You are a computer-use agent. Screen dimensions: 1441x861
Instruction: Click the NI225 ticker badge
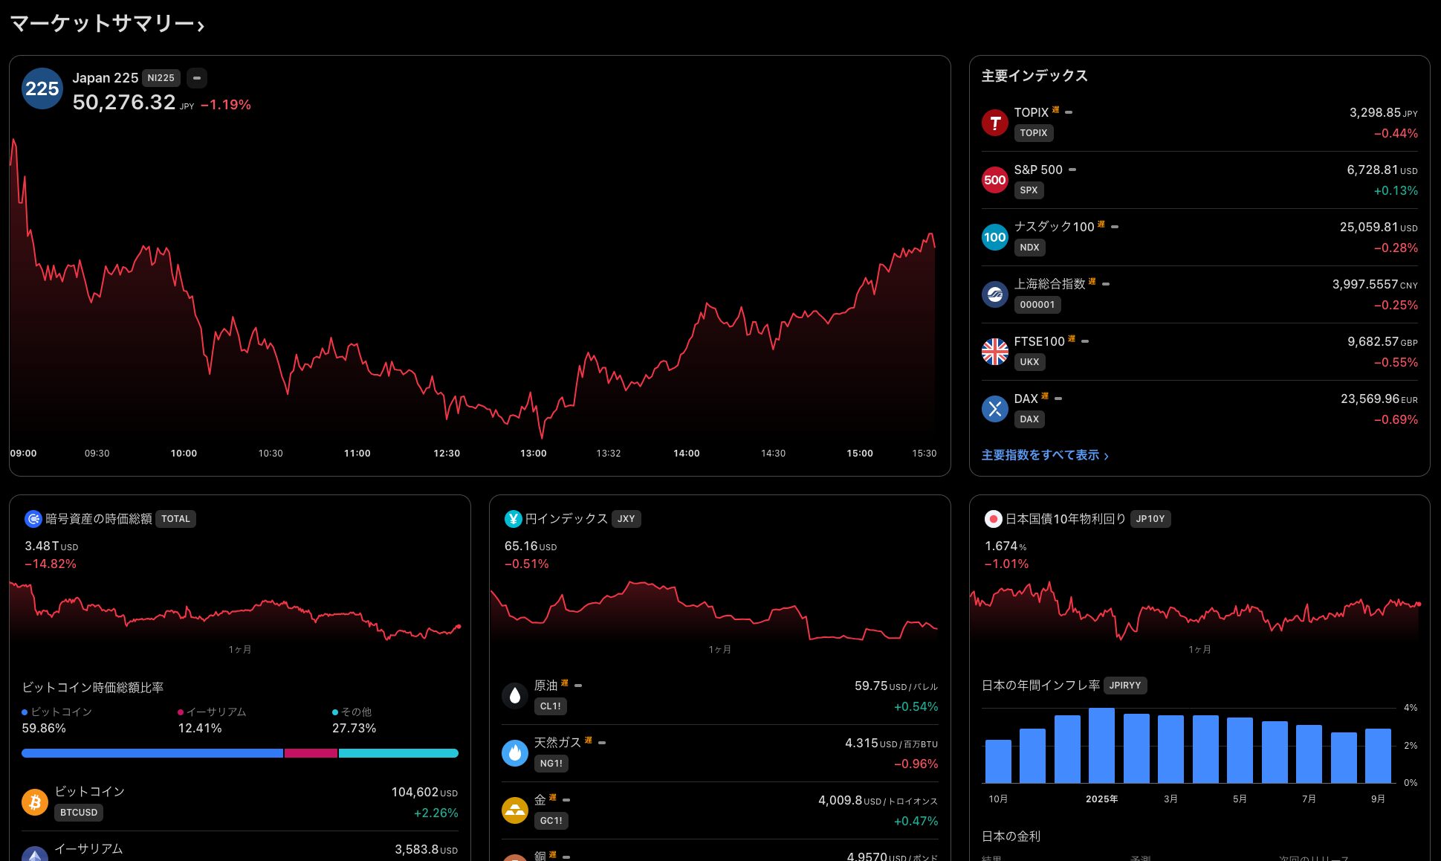tap(161, 78)
